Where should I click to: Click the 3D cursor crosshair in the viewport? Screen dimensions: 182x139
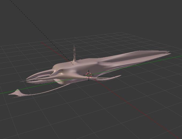point(89,75)
